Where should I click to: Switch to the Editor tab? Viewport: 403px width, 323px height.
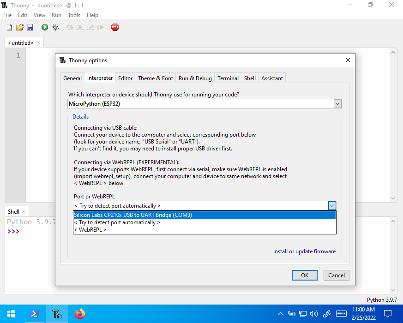126,78
